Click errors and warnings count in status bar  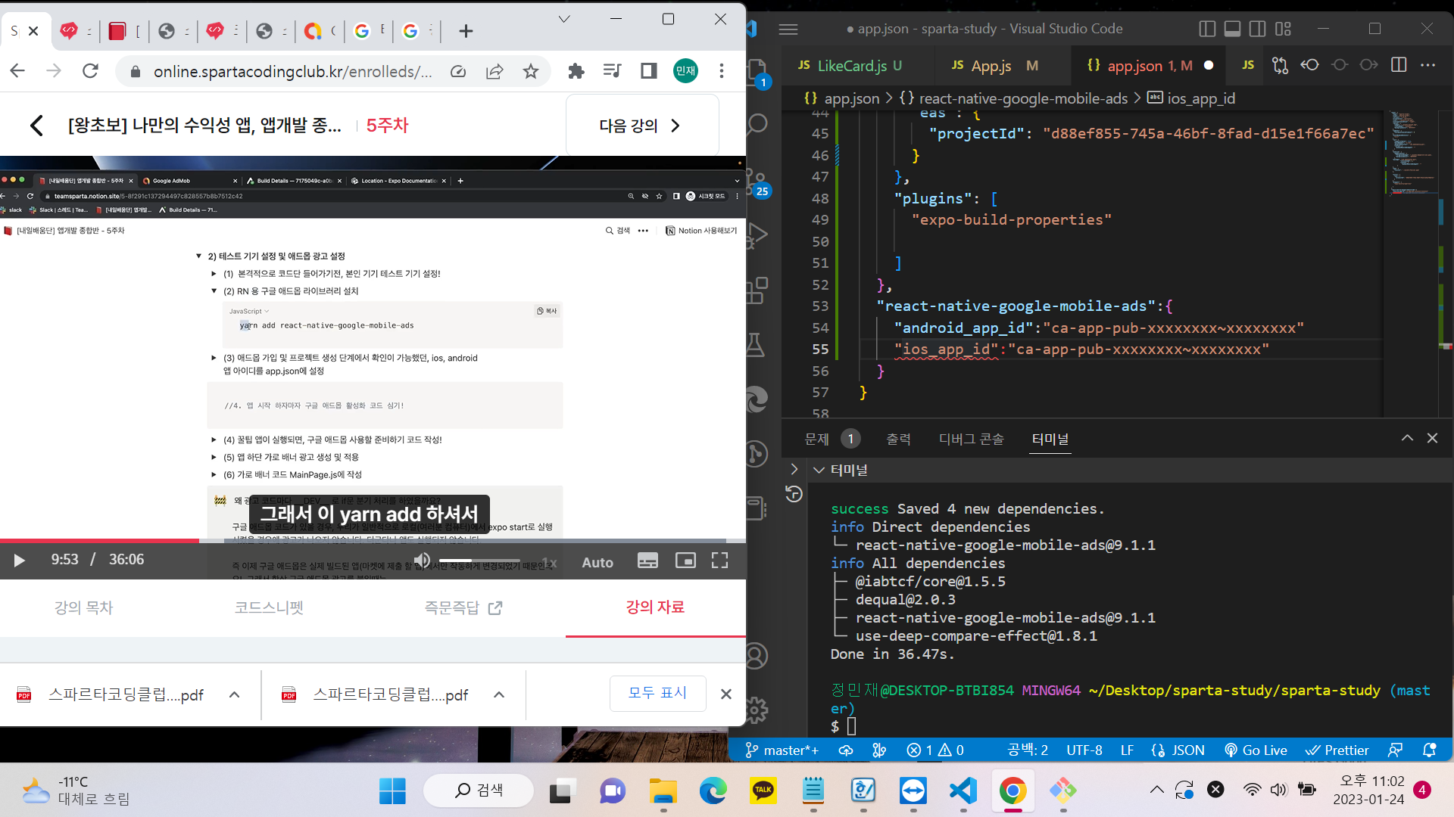pos(935,750)
